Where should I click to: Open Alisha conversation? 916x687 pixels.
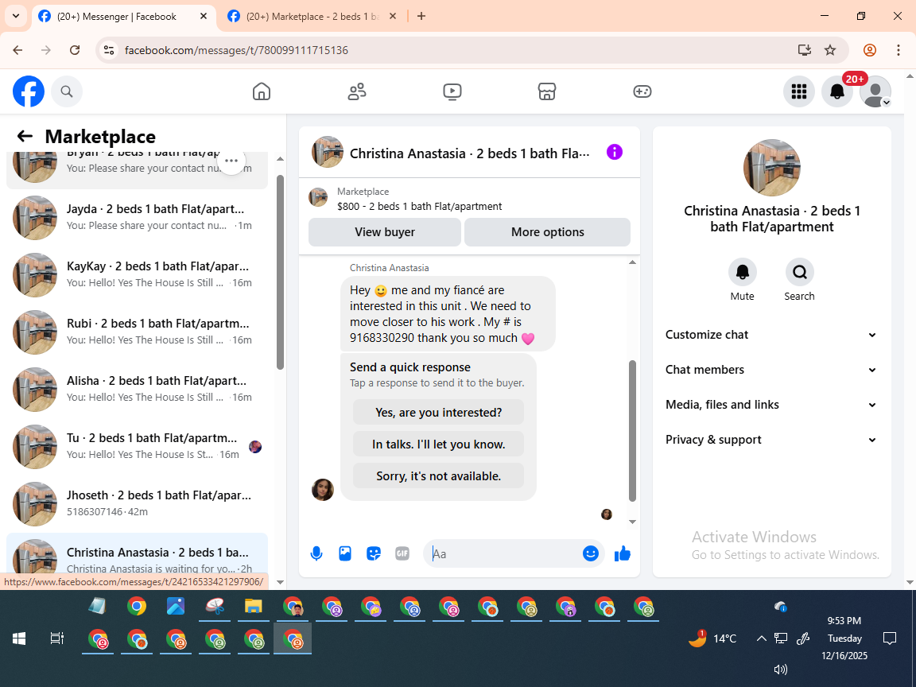tap(137, 389)
